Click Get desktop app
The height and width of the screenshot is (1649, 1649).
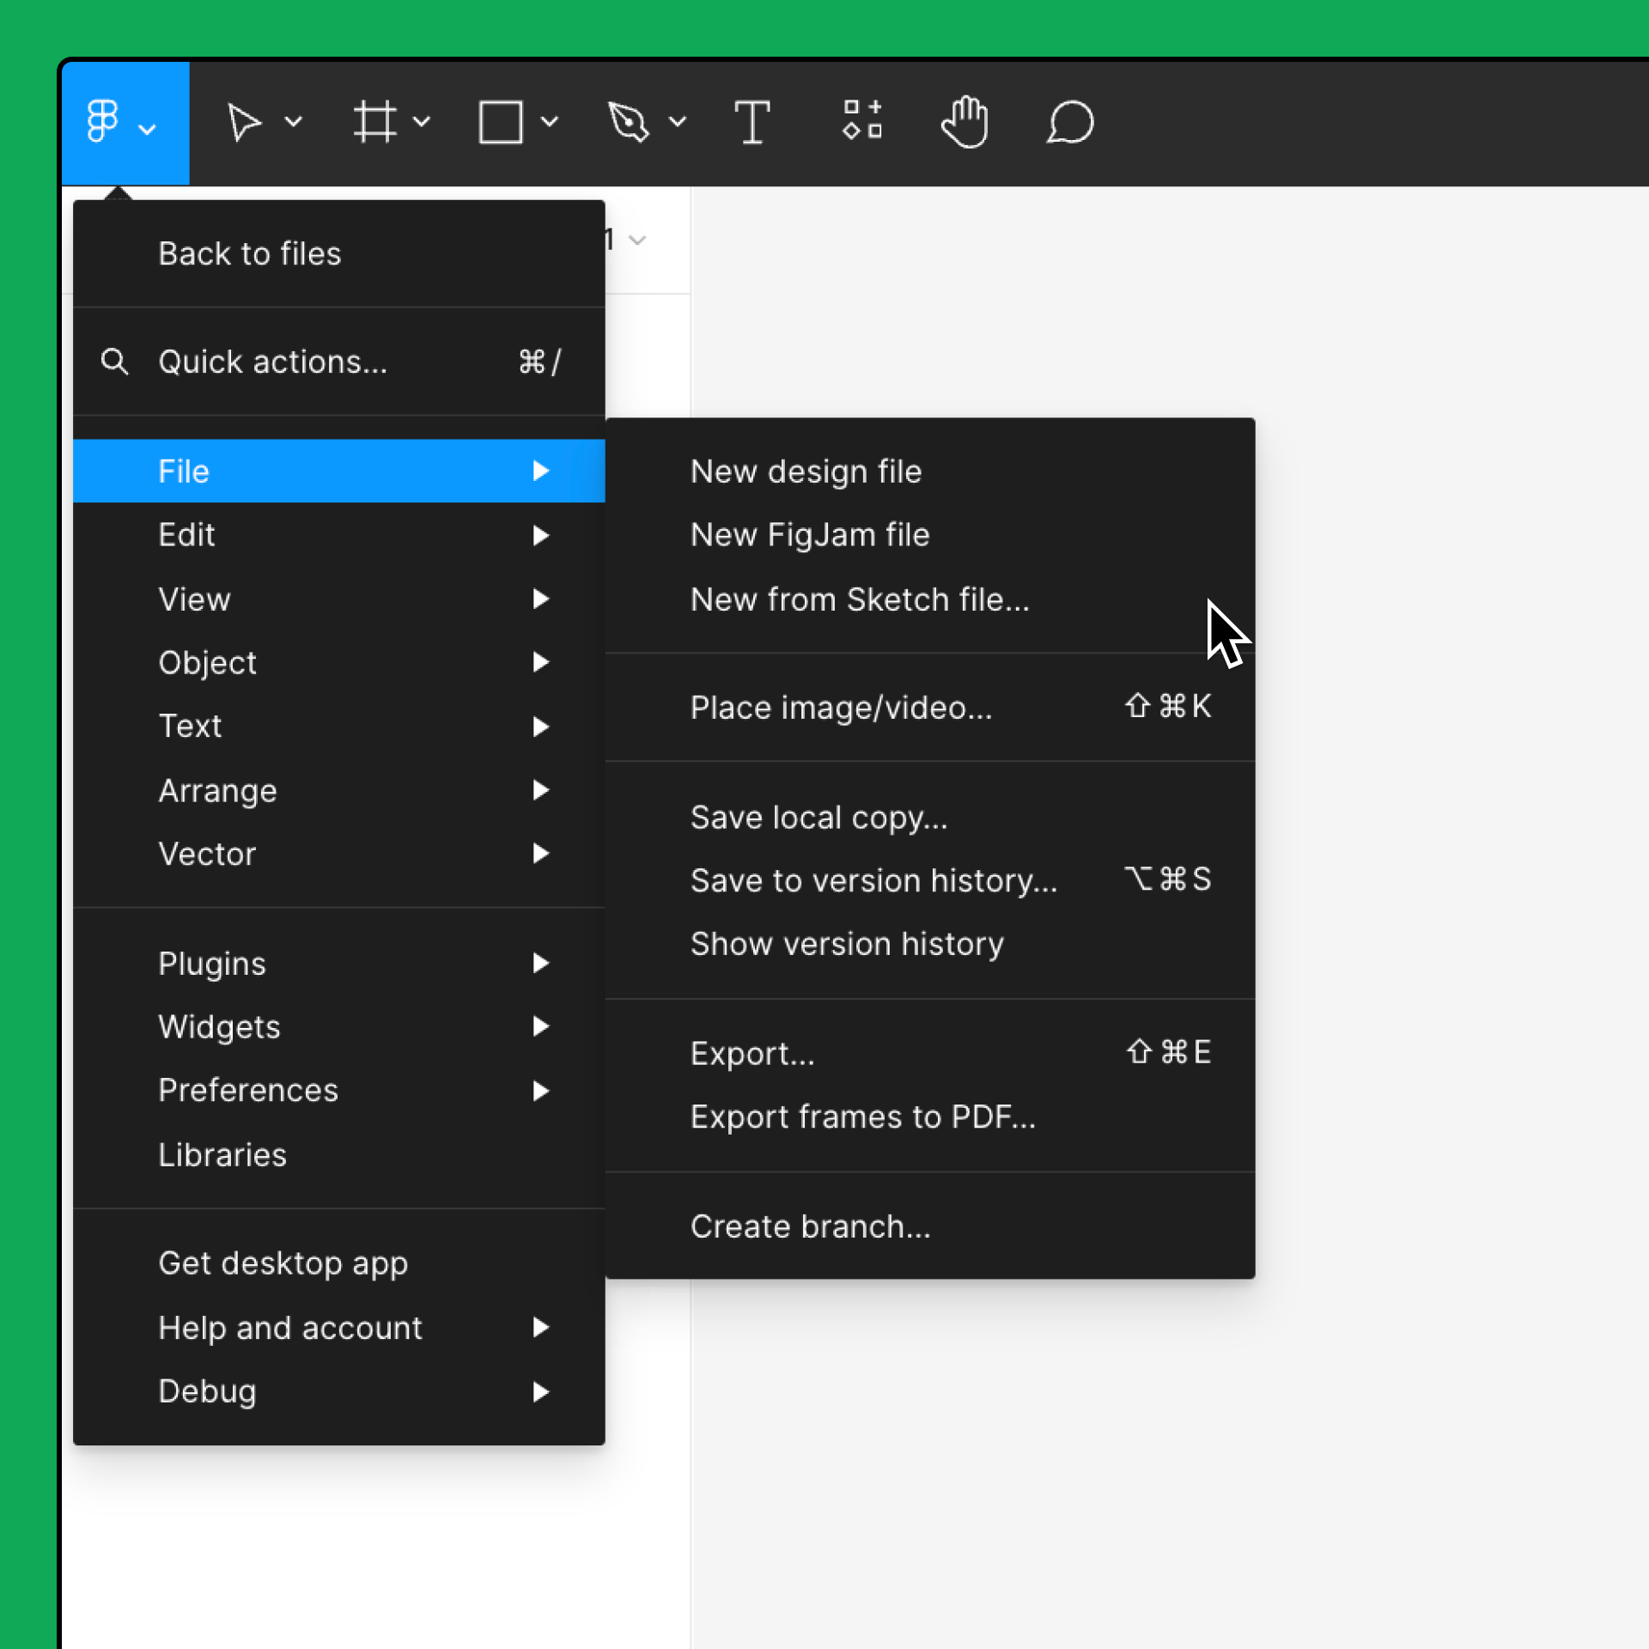(339, 1263)
